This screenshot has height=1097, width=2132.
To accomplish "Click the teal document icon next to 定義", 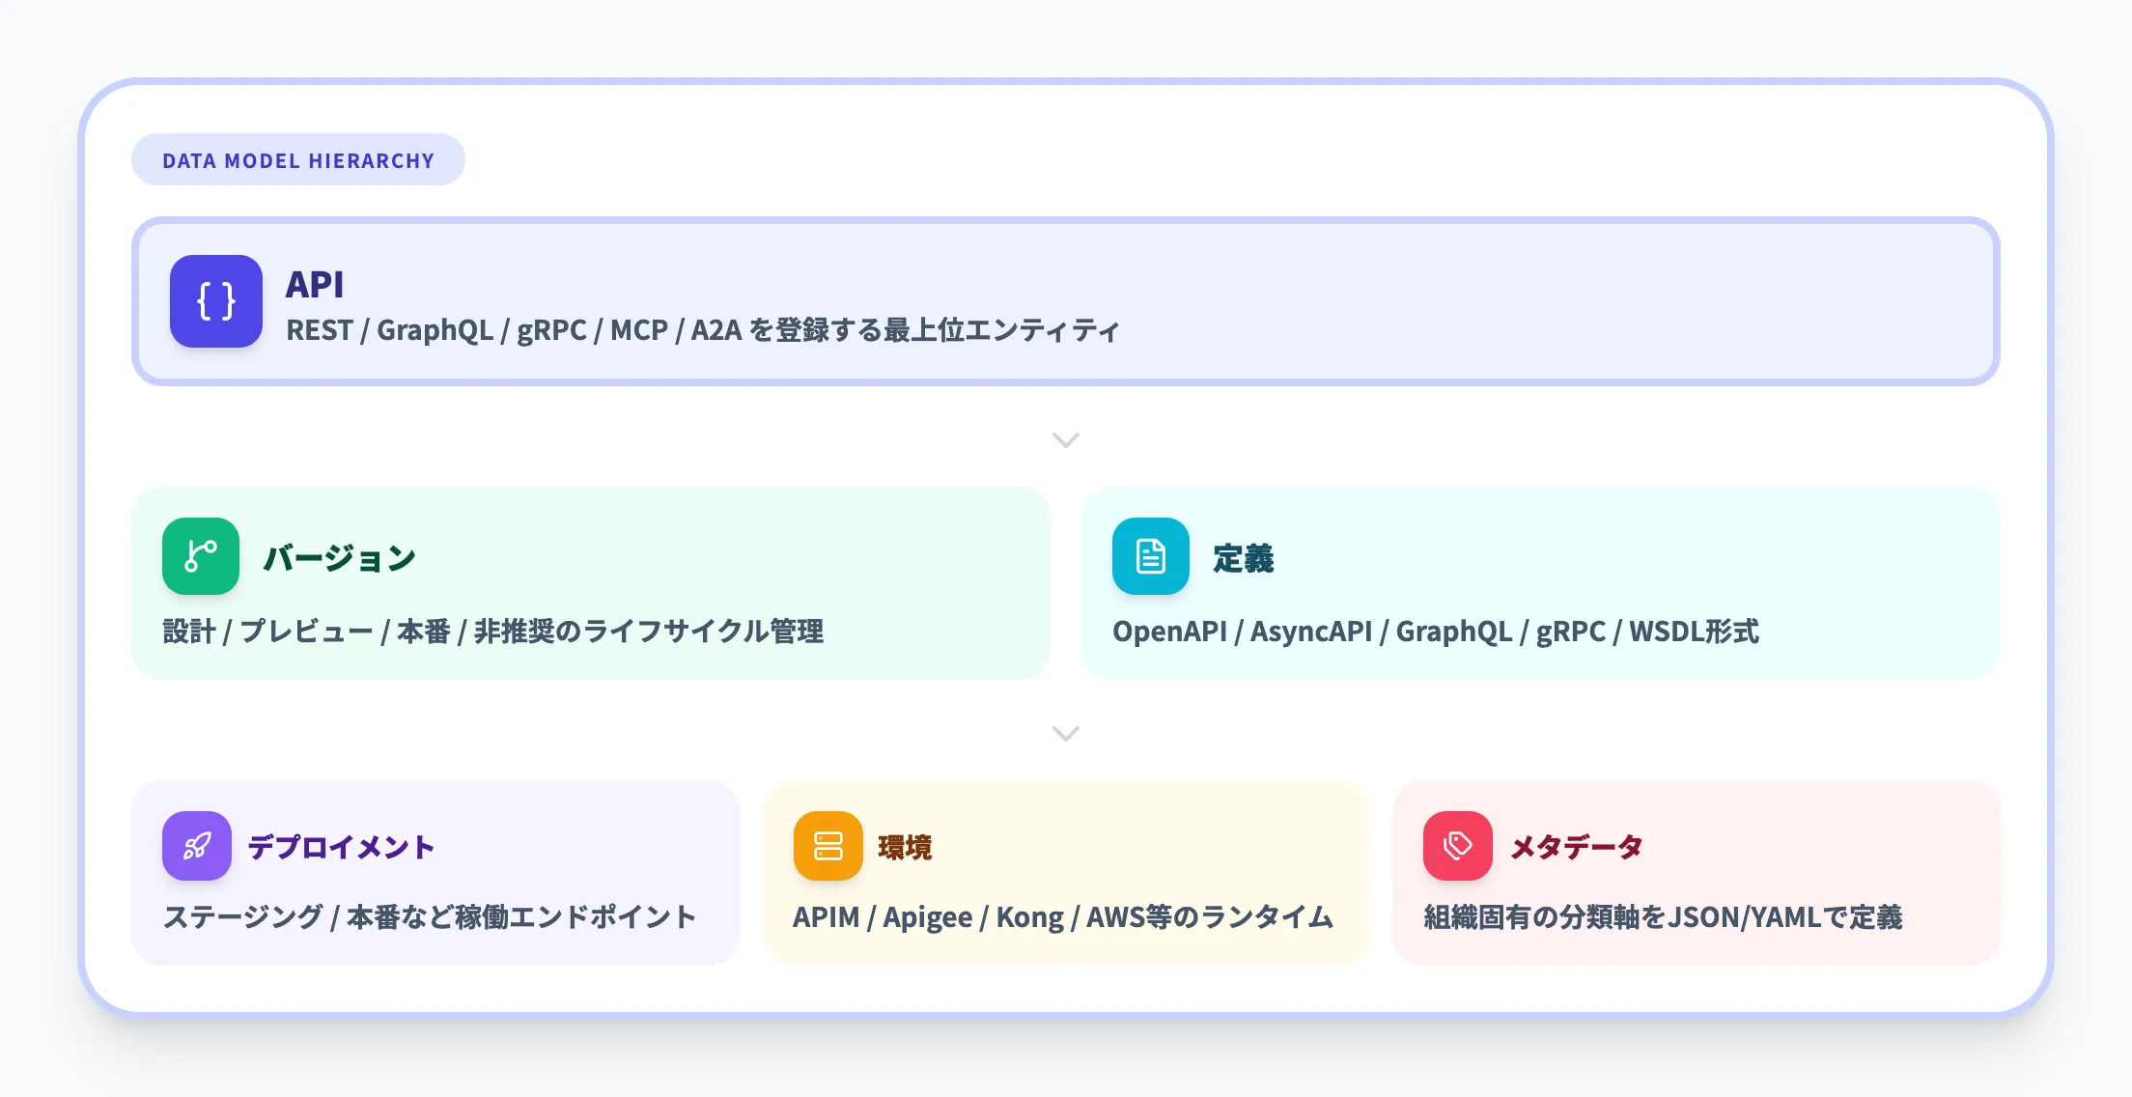I will pyautogui.click(x=1151, y=556).
